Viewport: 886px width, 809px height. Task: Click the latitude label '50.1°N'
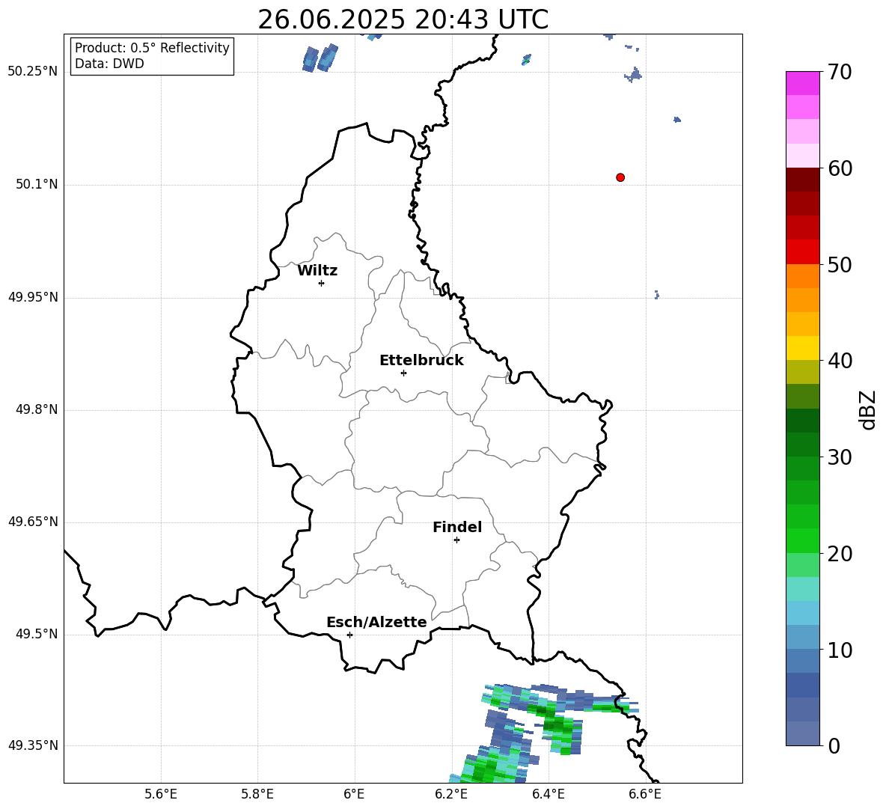(37, 184)
